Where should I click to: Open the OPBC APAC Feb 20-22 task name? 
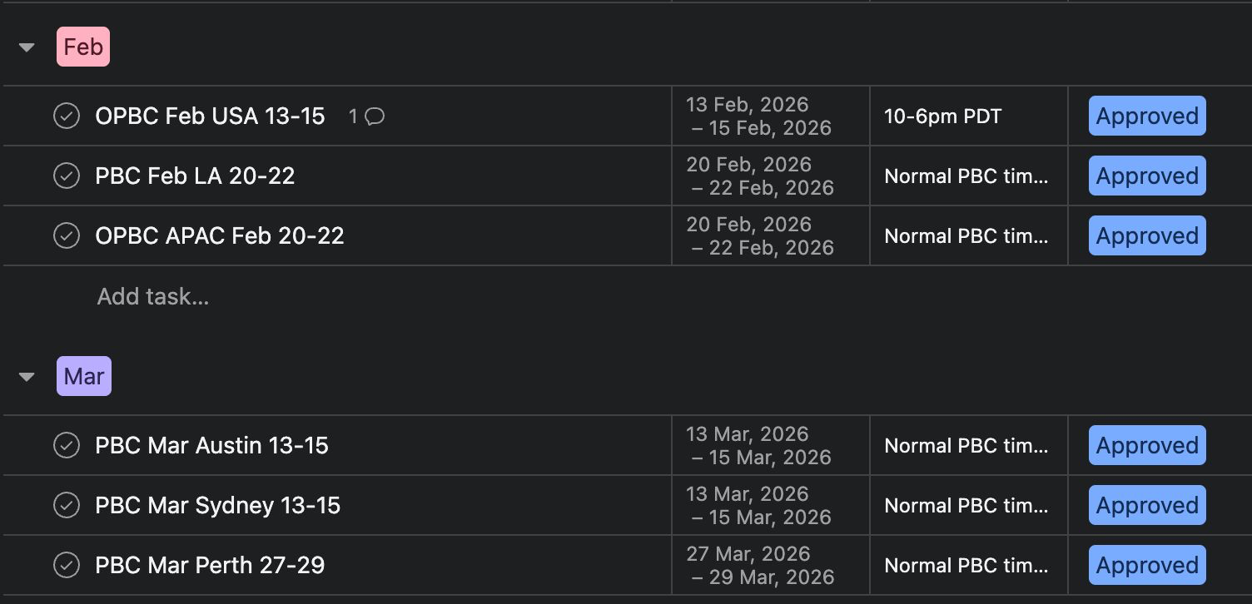[x=220, y=236]
